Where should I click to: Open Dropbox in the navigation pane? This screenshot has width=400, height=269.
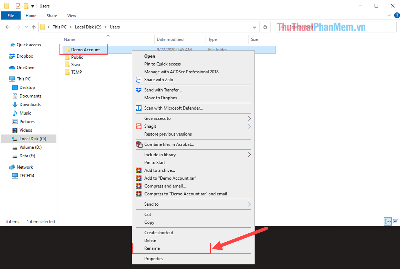click(25, 56)
